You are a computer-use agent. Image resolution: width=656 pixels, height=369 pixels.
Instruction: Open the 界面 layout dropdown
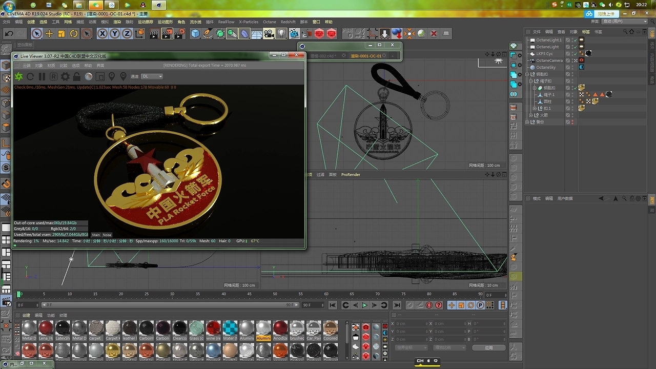tap(623, 22)
